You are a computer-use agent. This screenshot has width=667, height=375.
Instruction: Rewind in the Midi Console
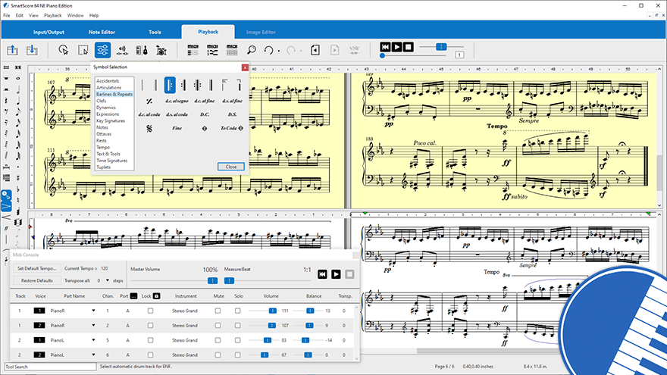322,274
